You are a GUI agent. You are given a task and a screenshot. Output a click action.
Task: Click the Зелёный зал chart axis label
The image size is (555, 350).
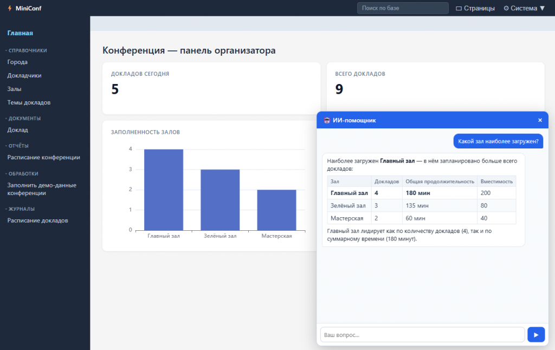pos(220,236)
